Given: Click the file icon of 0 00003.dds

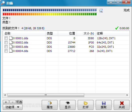Looking at the screenshot, I should [11, 46].
